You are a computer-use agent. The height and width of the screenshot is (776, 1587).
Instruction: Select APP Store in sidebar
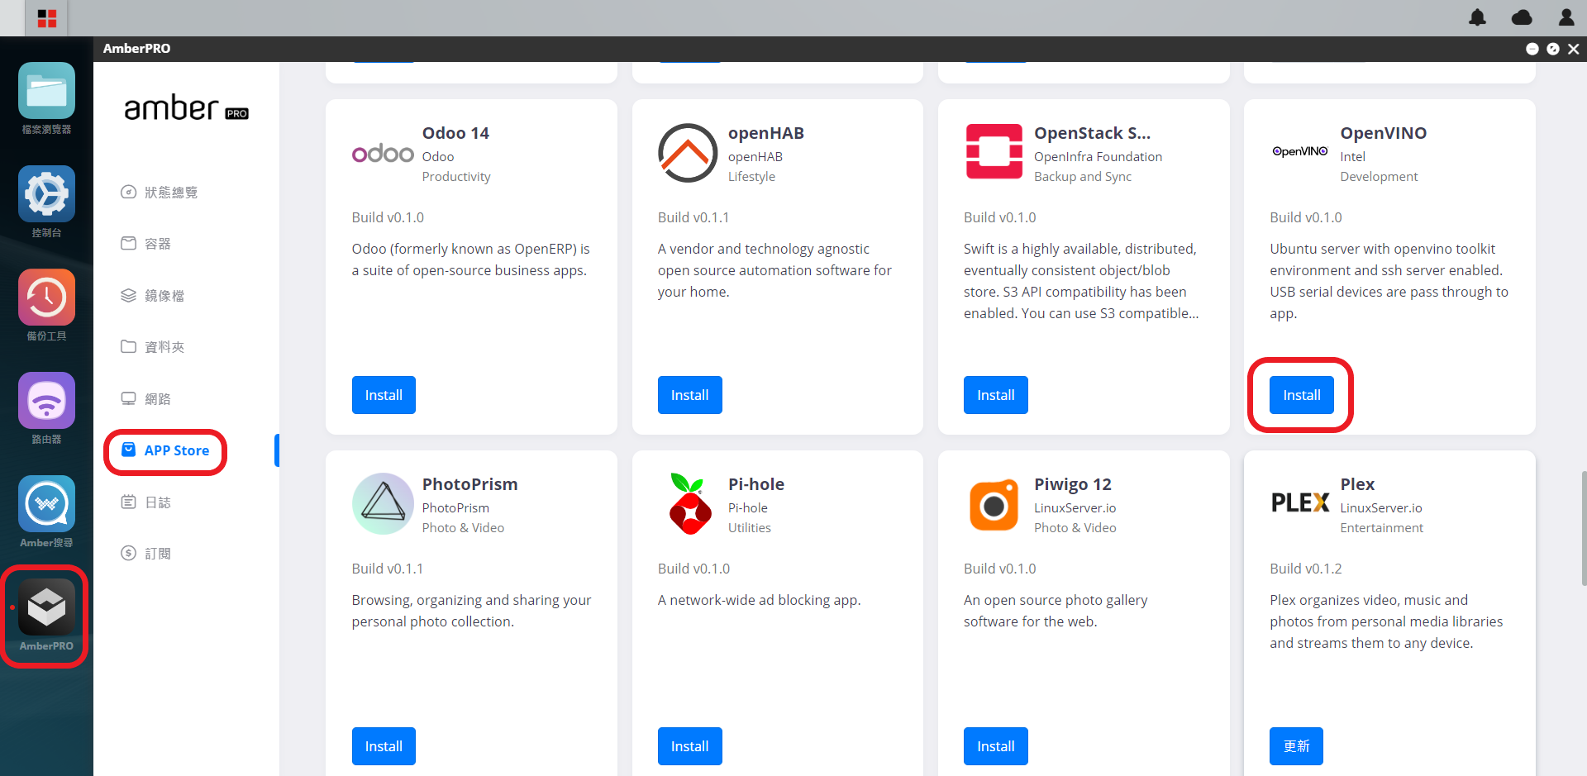tap(165, 450)
